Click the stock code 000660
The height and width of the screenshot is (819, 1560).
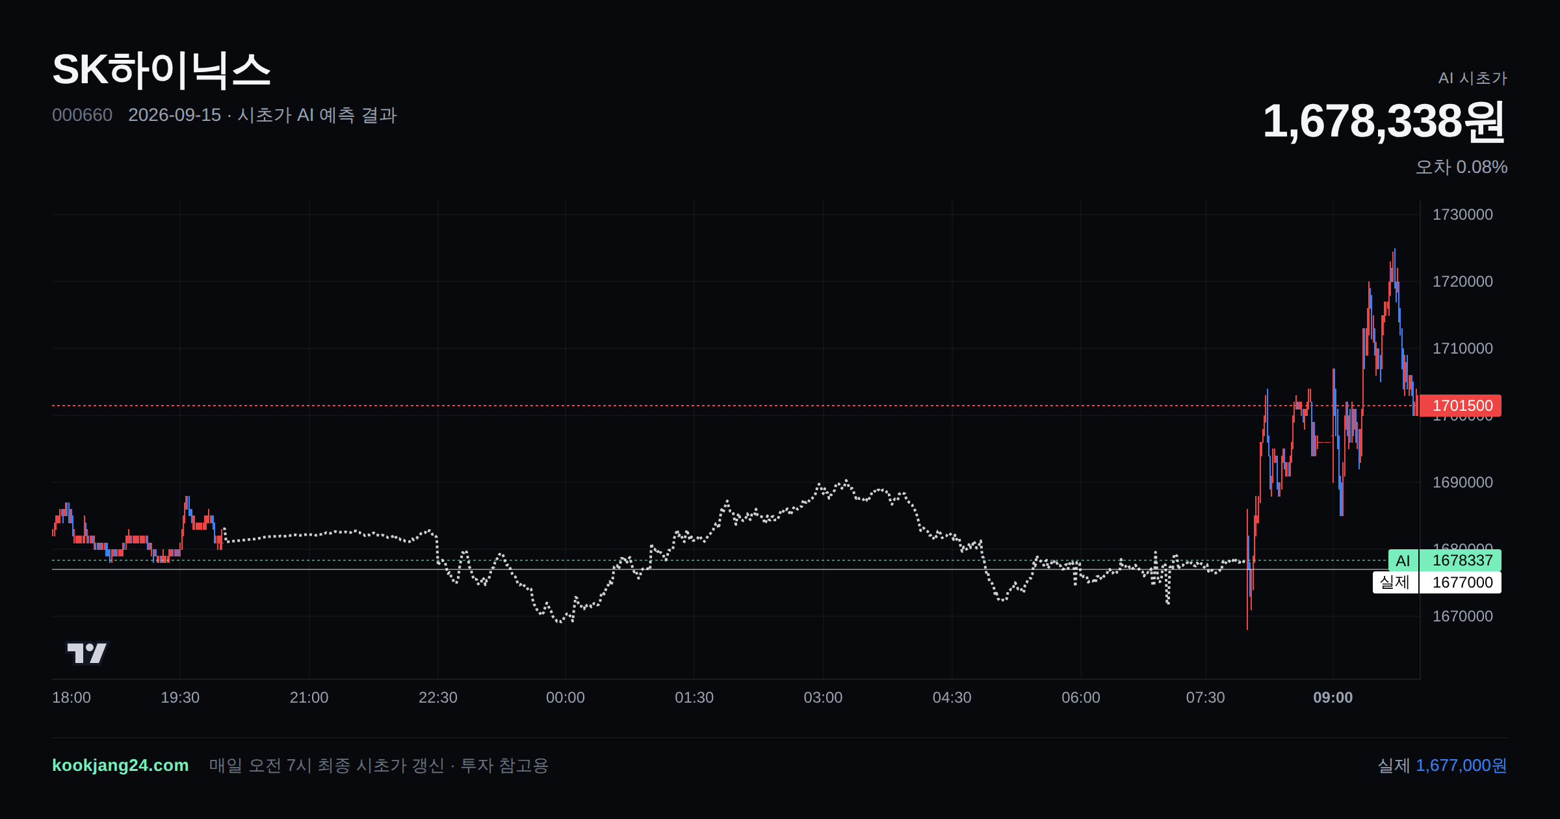[x=82, y=115]
